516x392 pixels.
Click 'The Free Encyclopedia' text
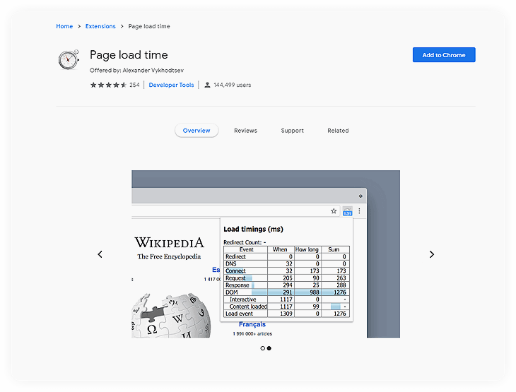169,256
